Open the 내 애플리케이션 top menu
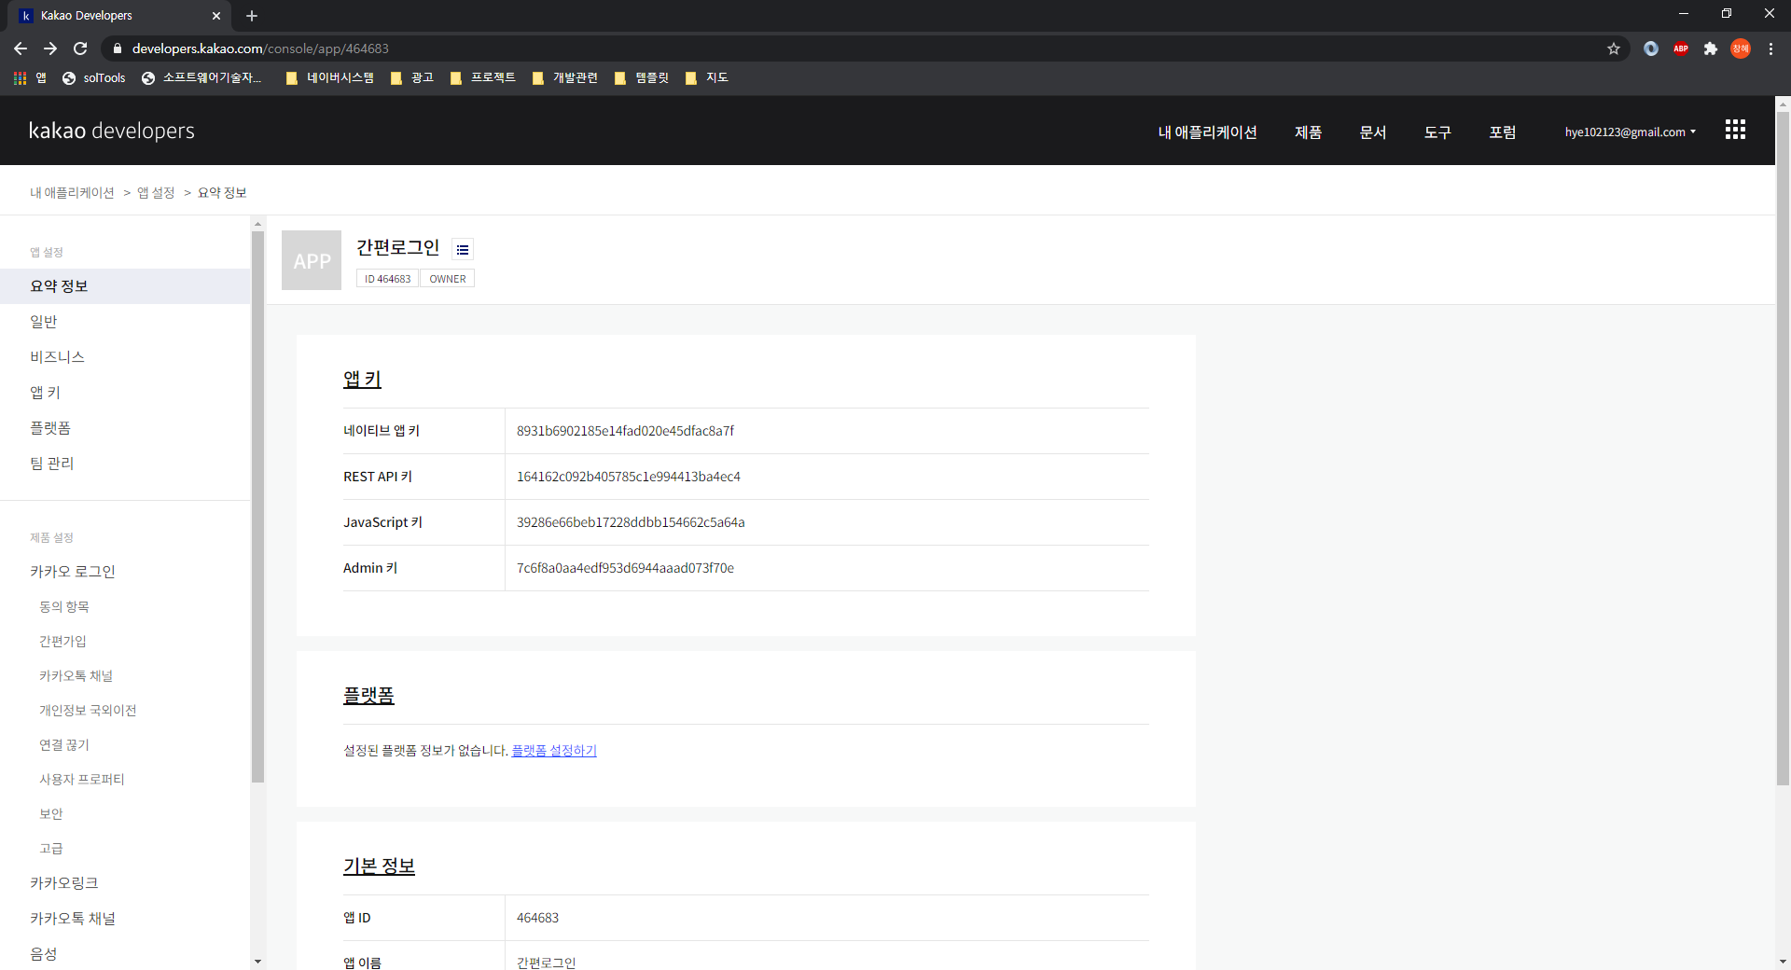 point(1207,132)
